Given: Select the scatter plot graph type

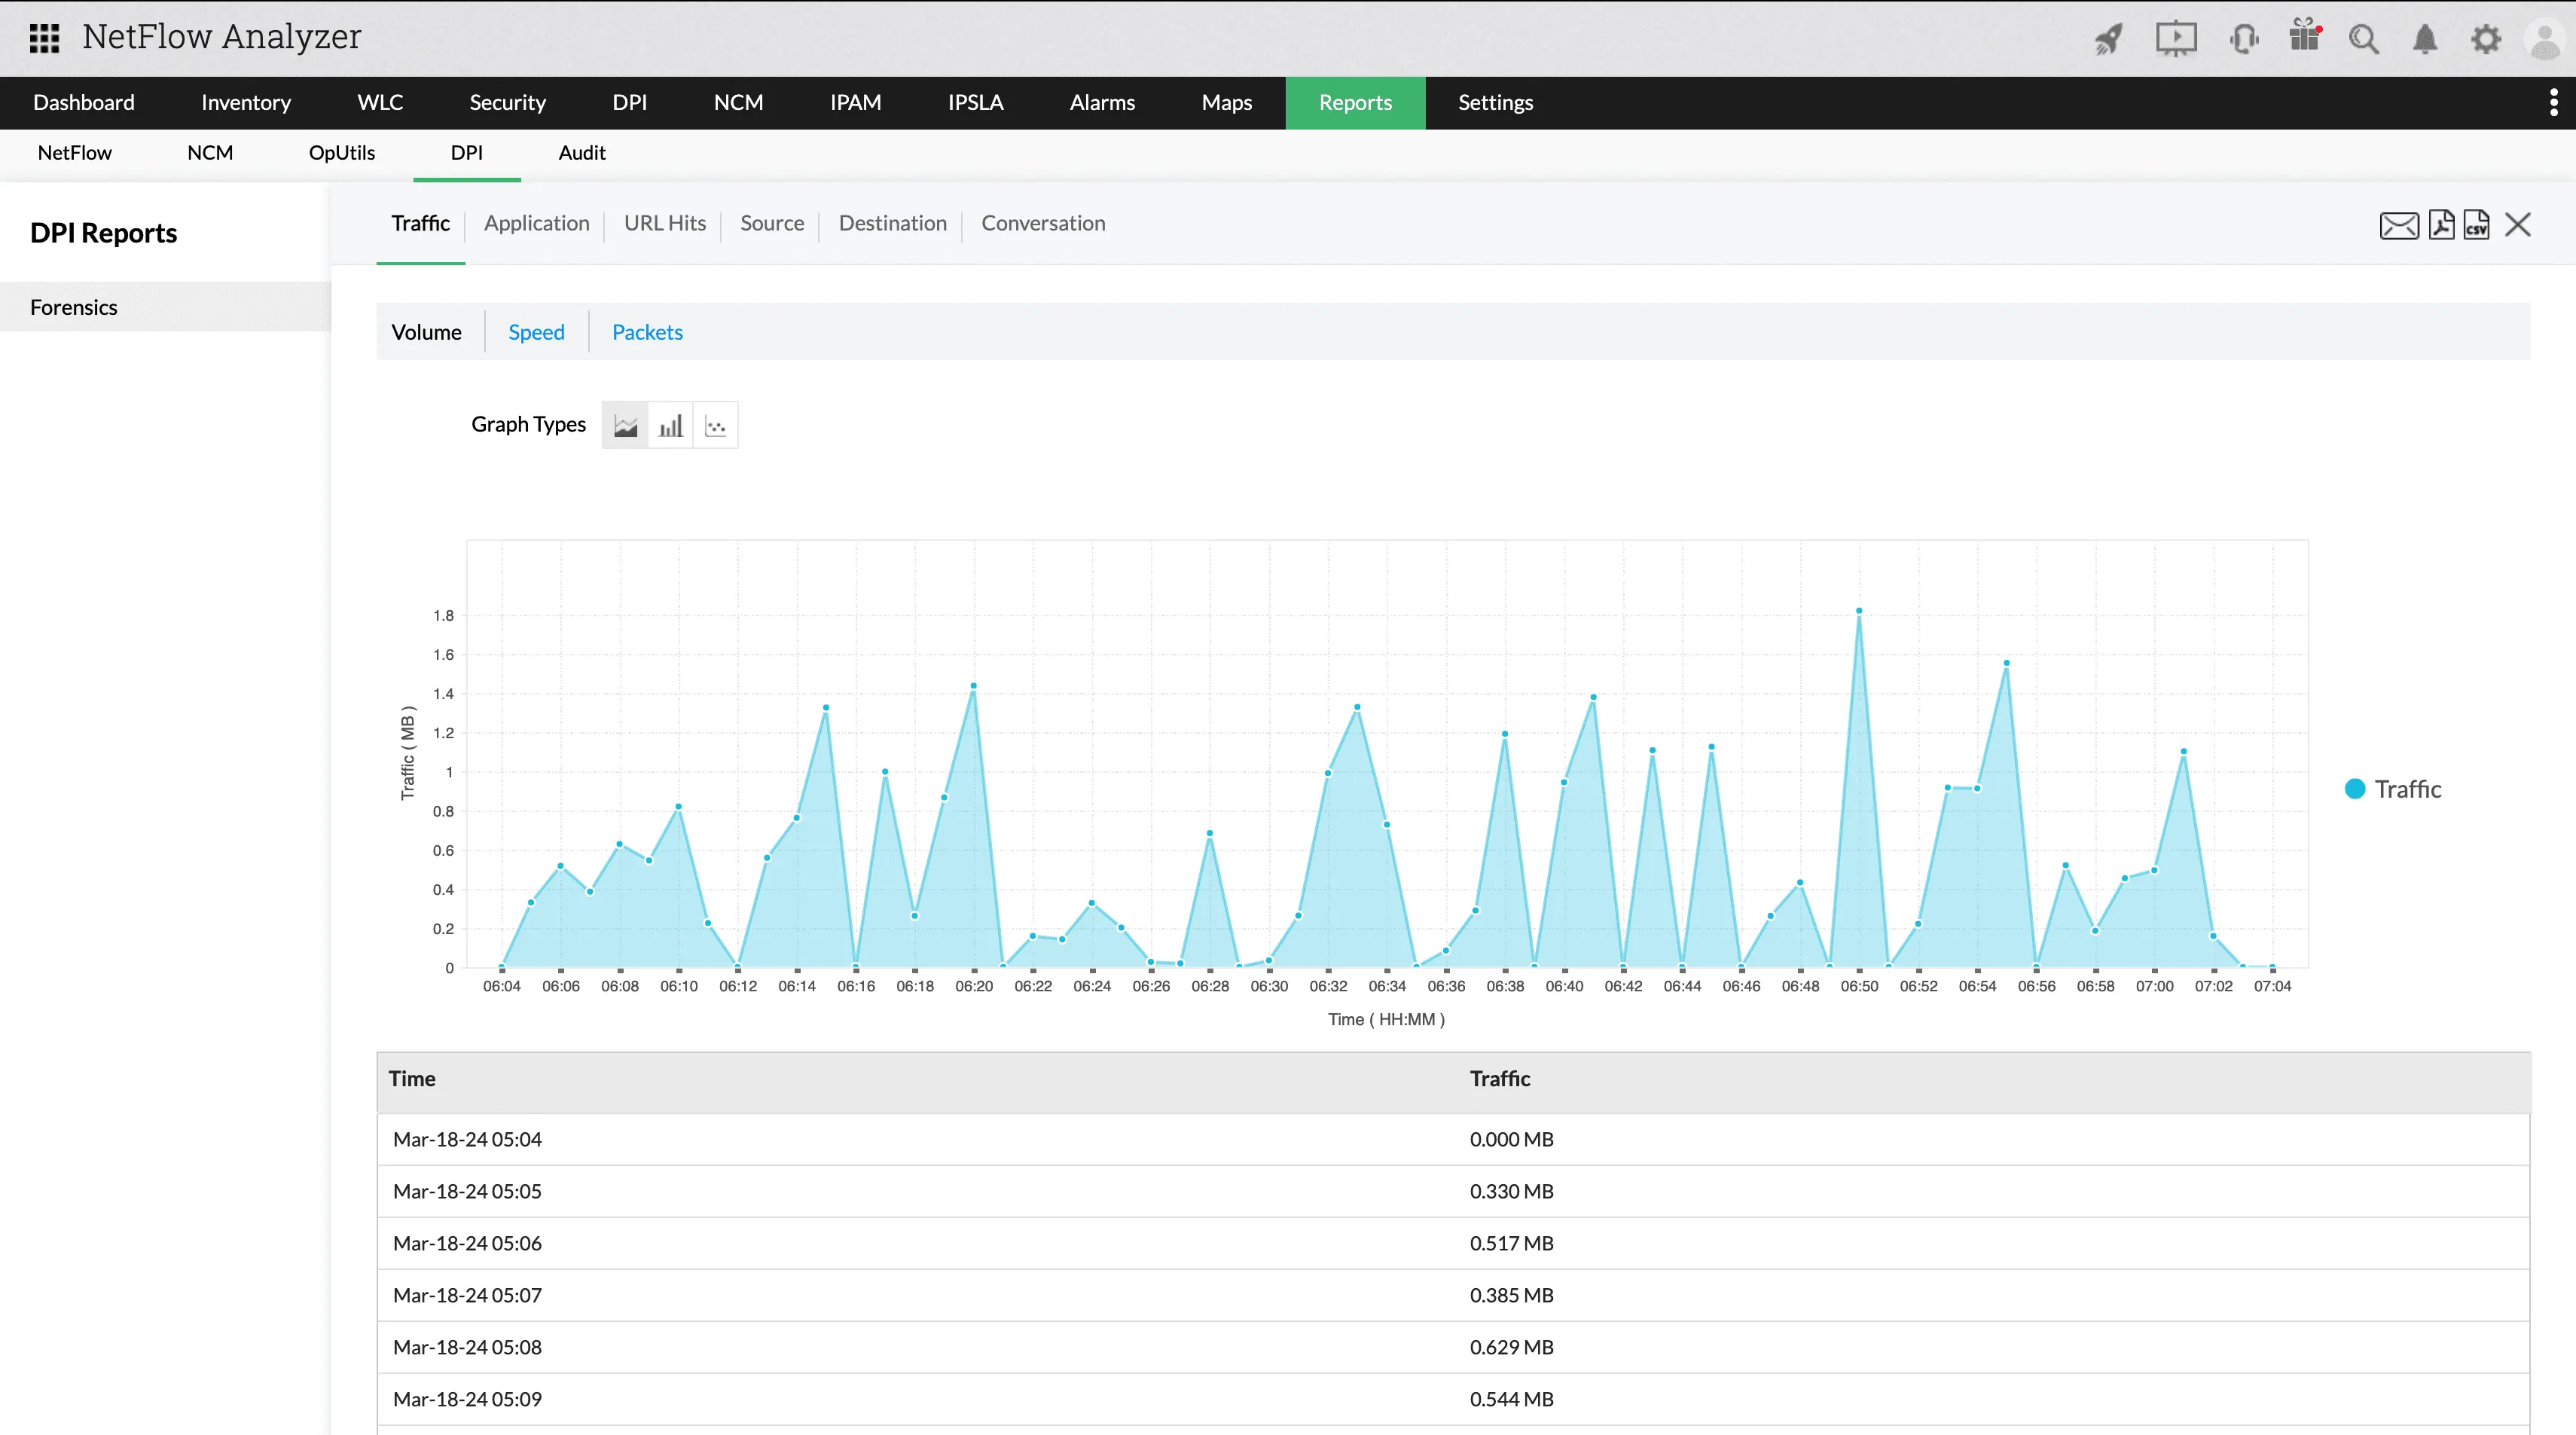Looking at the screenshot, I should pyautogui.click(x=715, y=424).
